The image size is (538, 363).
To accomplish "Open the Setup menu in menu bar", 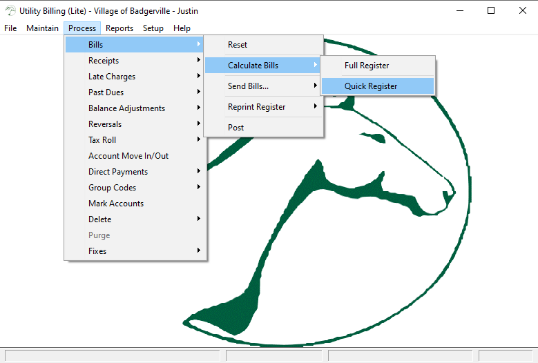I will tap(153, 28).
